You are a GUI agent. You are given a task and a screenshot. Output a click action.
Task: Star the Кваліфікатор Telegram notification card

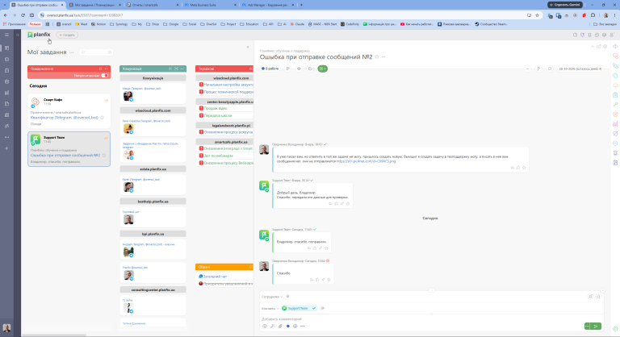[102, 118]
